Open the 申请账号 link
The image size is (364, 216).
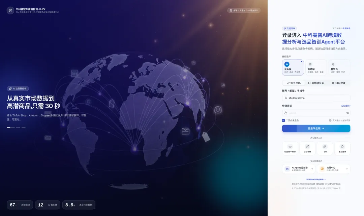tap(346, 29)
